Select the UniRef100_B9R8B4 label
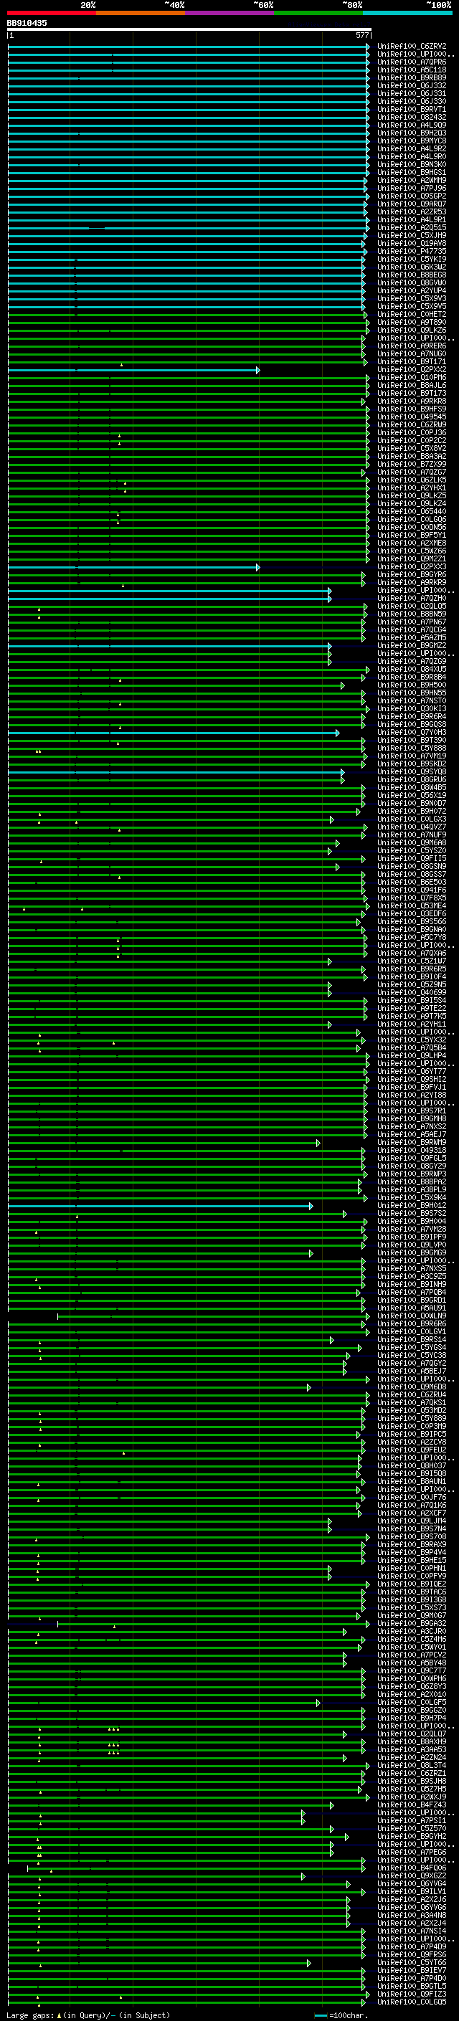459x2021 pixels. (x=412, y=677)
